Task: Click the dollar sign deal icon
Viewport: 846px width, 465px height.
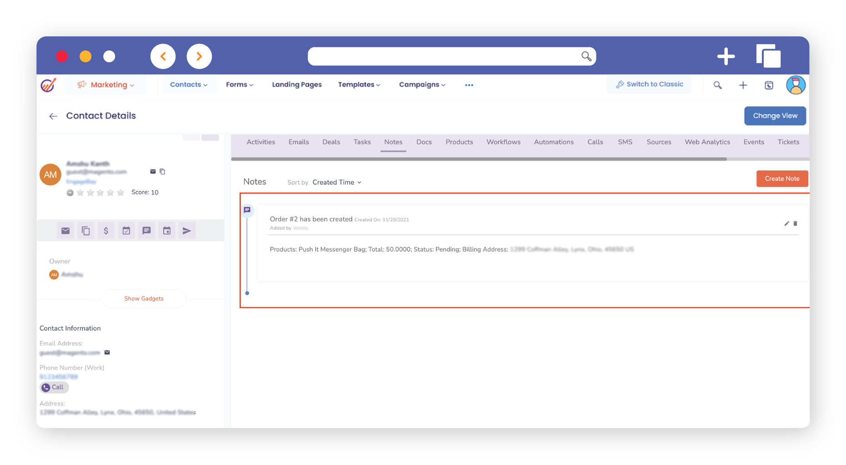Action: [x=106, y=231]
